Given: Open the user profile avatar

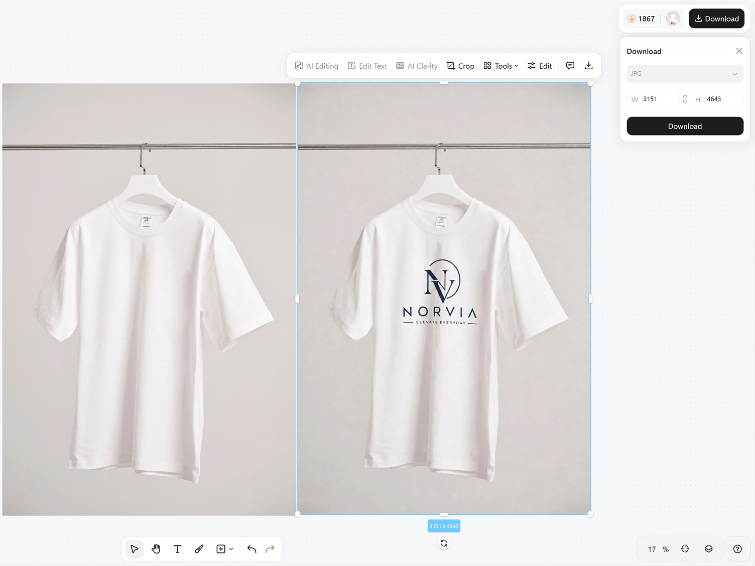Looking at the screenshot, I should pyautogui.click(x=673, y=19).
